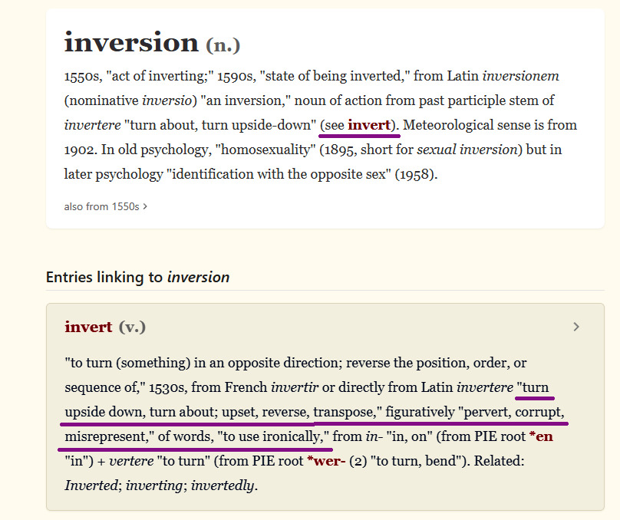Click the '(n.)' part-of-speech label
Image resolution: width=620 pixels, height=520 pixels.
pyautogui.click(x=223, y=45)
